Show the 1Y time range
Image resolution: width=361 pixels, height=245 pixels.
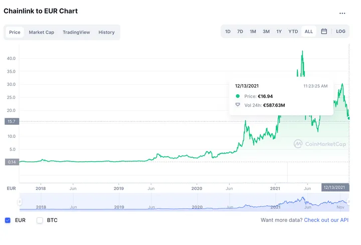pos(279,32)
